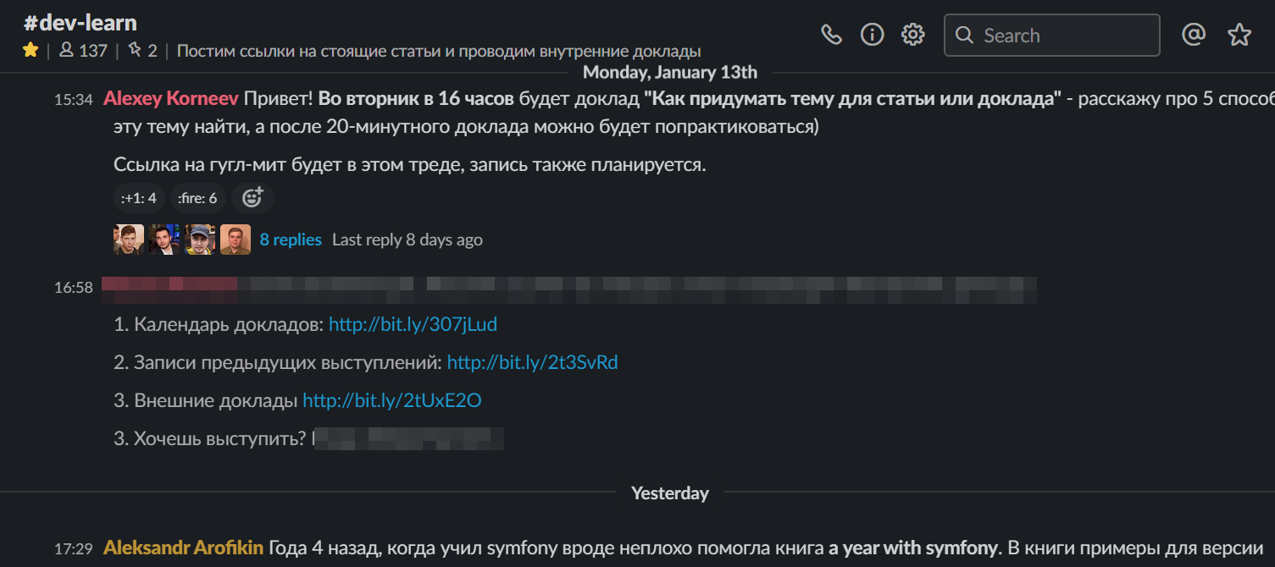Open saved items with the star icon
This screenshot has height=567, width=1275.
click(1239, 35)
